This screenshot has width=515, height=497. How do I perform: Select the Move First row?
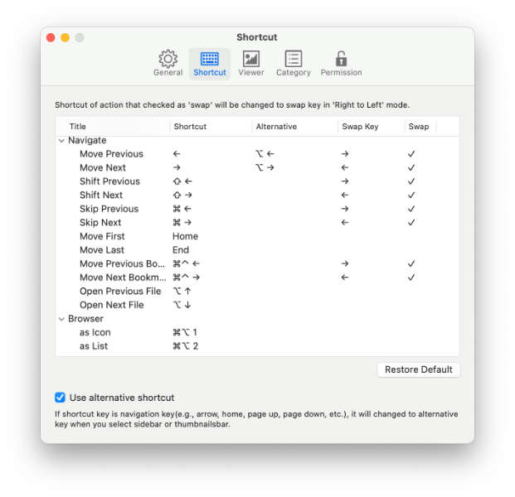tap(103, 236)
